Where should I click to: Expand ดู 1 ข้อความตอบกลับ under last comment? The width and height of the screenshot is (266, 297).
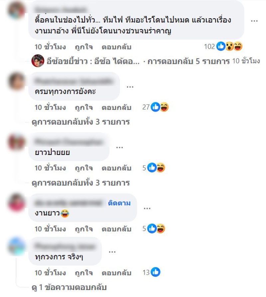click(x=69, y=287)
